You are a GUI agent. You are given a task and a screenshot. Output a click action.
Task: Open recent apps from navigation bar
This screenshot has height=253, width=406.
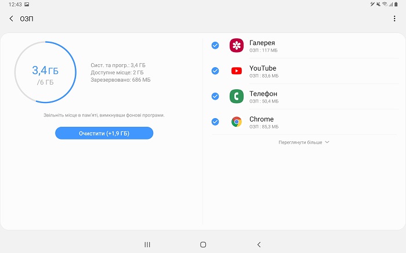pos(147,244)
